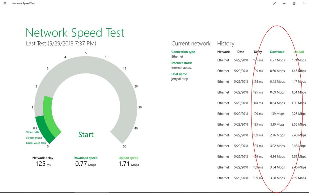This screenshot has height=193, width=309.
Task: Select the 3.28 Mbps download history entry
Action: pos(277,178)
